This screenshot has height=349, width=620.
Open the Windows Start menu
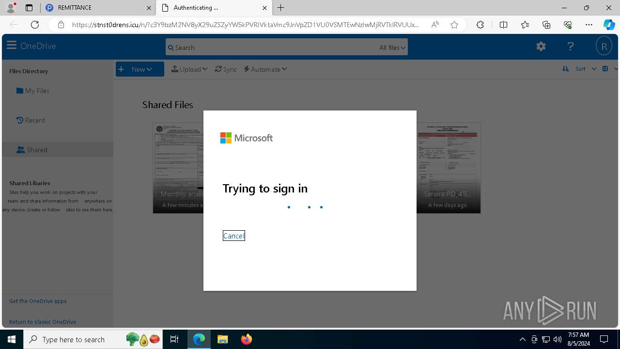[12, 339]
